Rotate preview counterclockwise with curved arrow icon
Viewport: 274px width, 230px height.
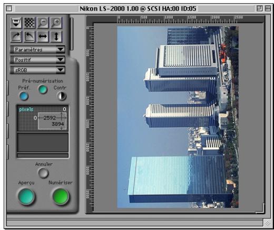30,36
